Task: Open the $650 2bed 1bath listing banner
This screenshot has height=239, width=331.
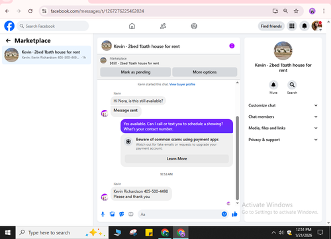Action: pos(169,61)
